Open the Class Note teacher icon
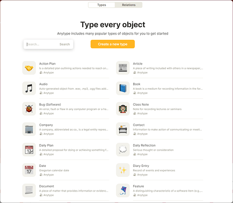 123,109
